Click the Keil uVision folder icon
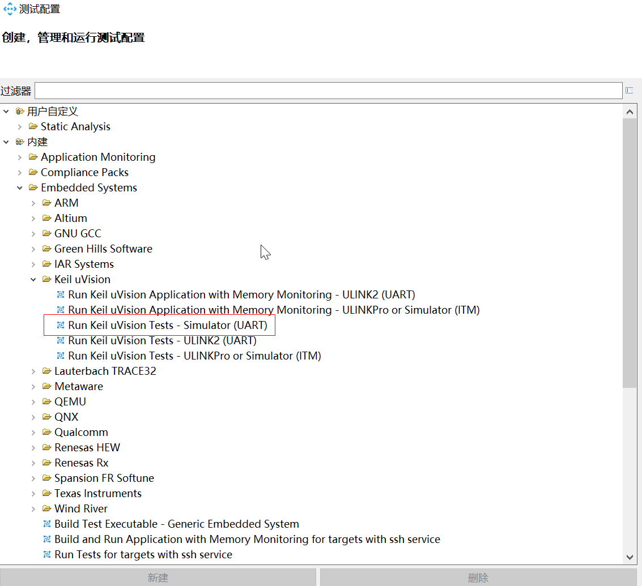Screen dimensions: 642x586 [47, 279]
